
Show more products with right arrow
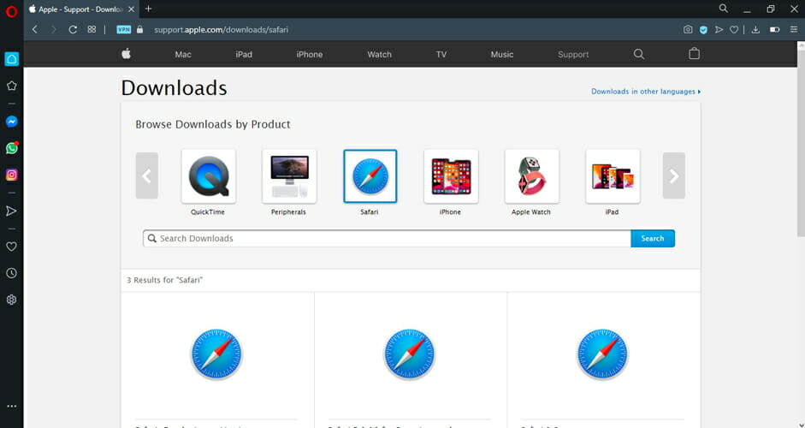click(674, 175)
